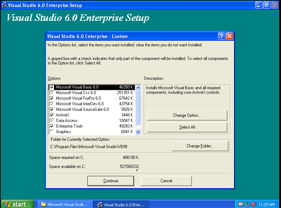Switch to Microsoft Visual Studio folder taskbar item

65,205
